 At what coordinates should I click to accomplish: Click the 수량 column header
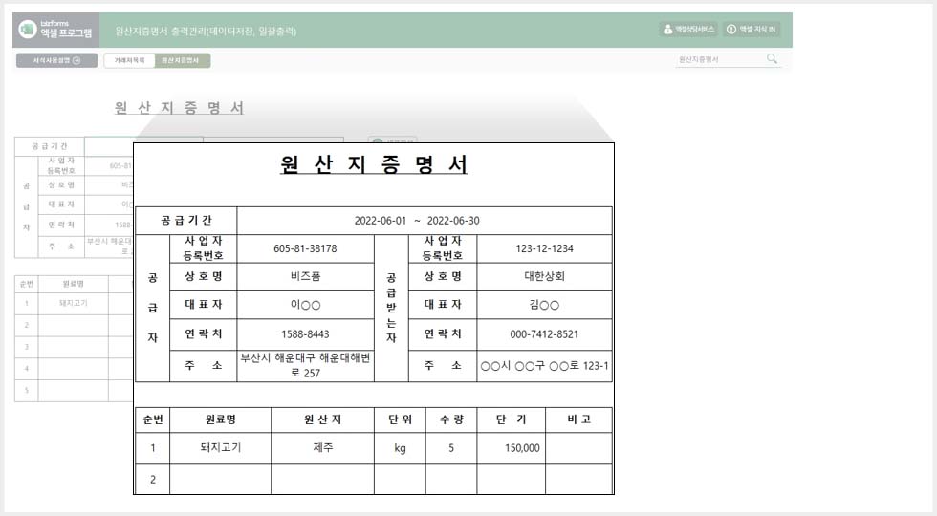451,419
